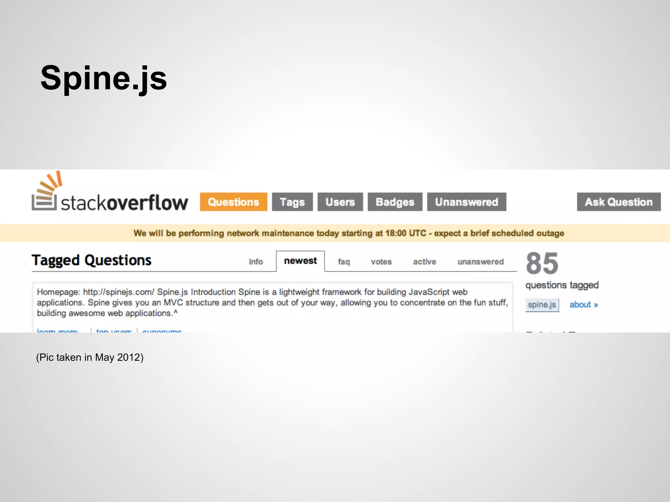Click the spine.js tag
Screen dimensions: 670x502
542,305
